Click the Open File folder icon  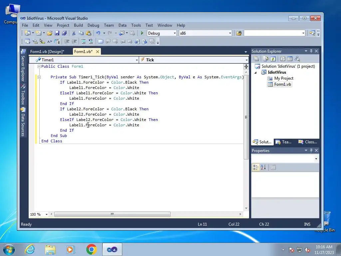[50, 33]
